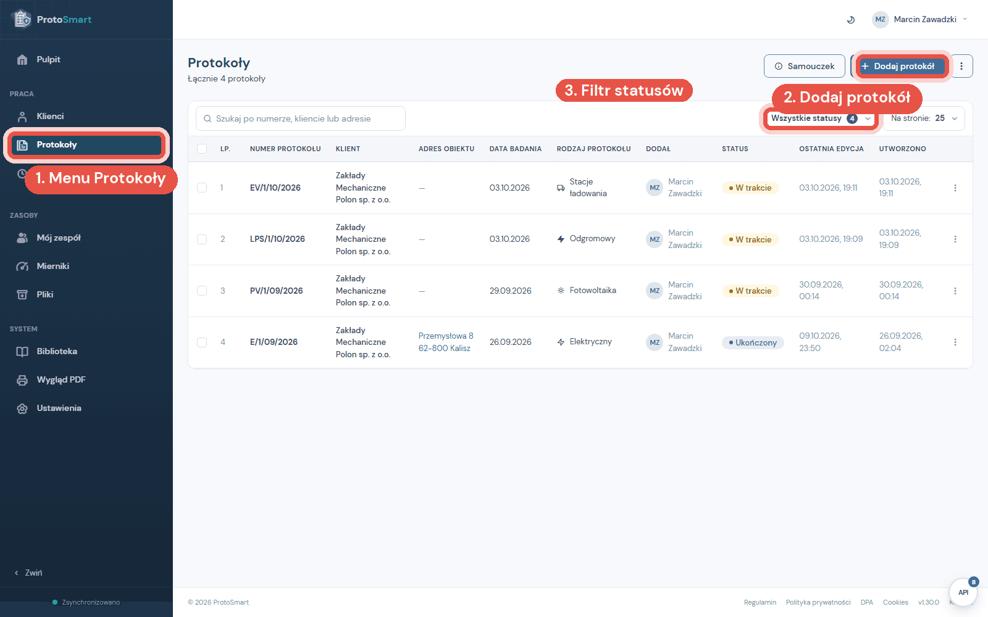Image resolution: width=988 pixels, height=617 pixels.
Task: Check the PV/1/09/2026 row checkbox
Action: pos(202,291)
